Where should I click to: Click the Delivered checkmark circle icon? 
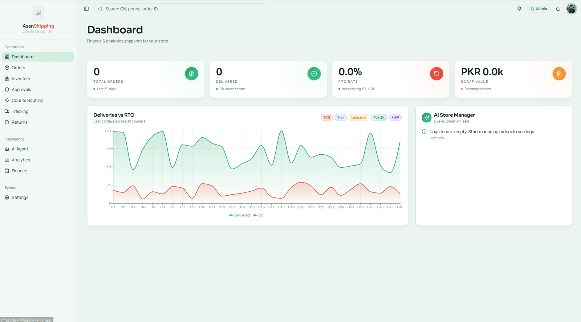(314, 74)
